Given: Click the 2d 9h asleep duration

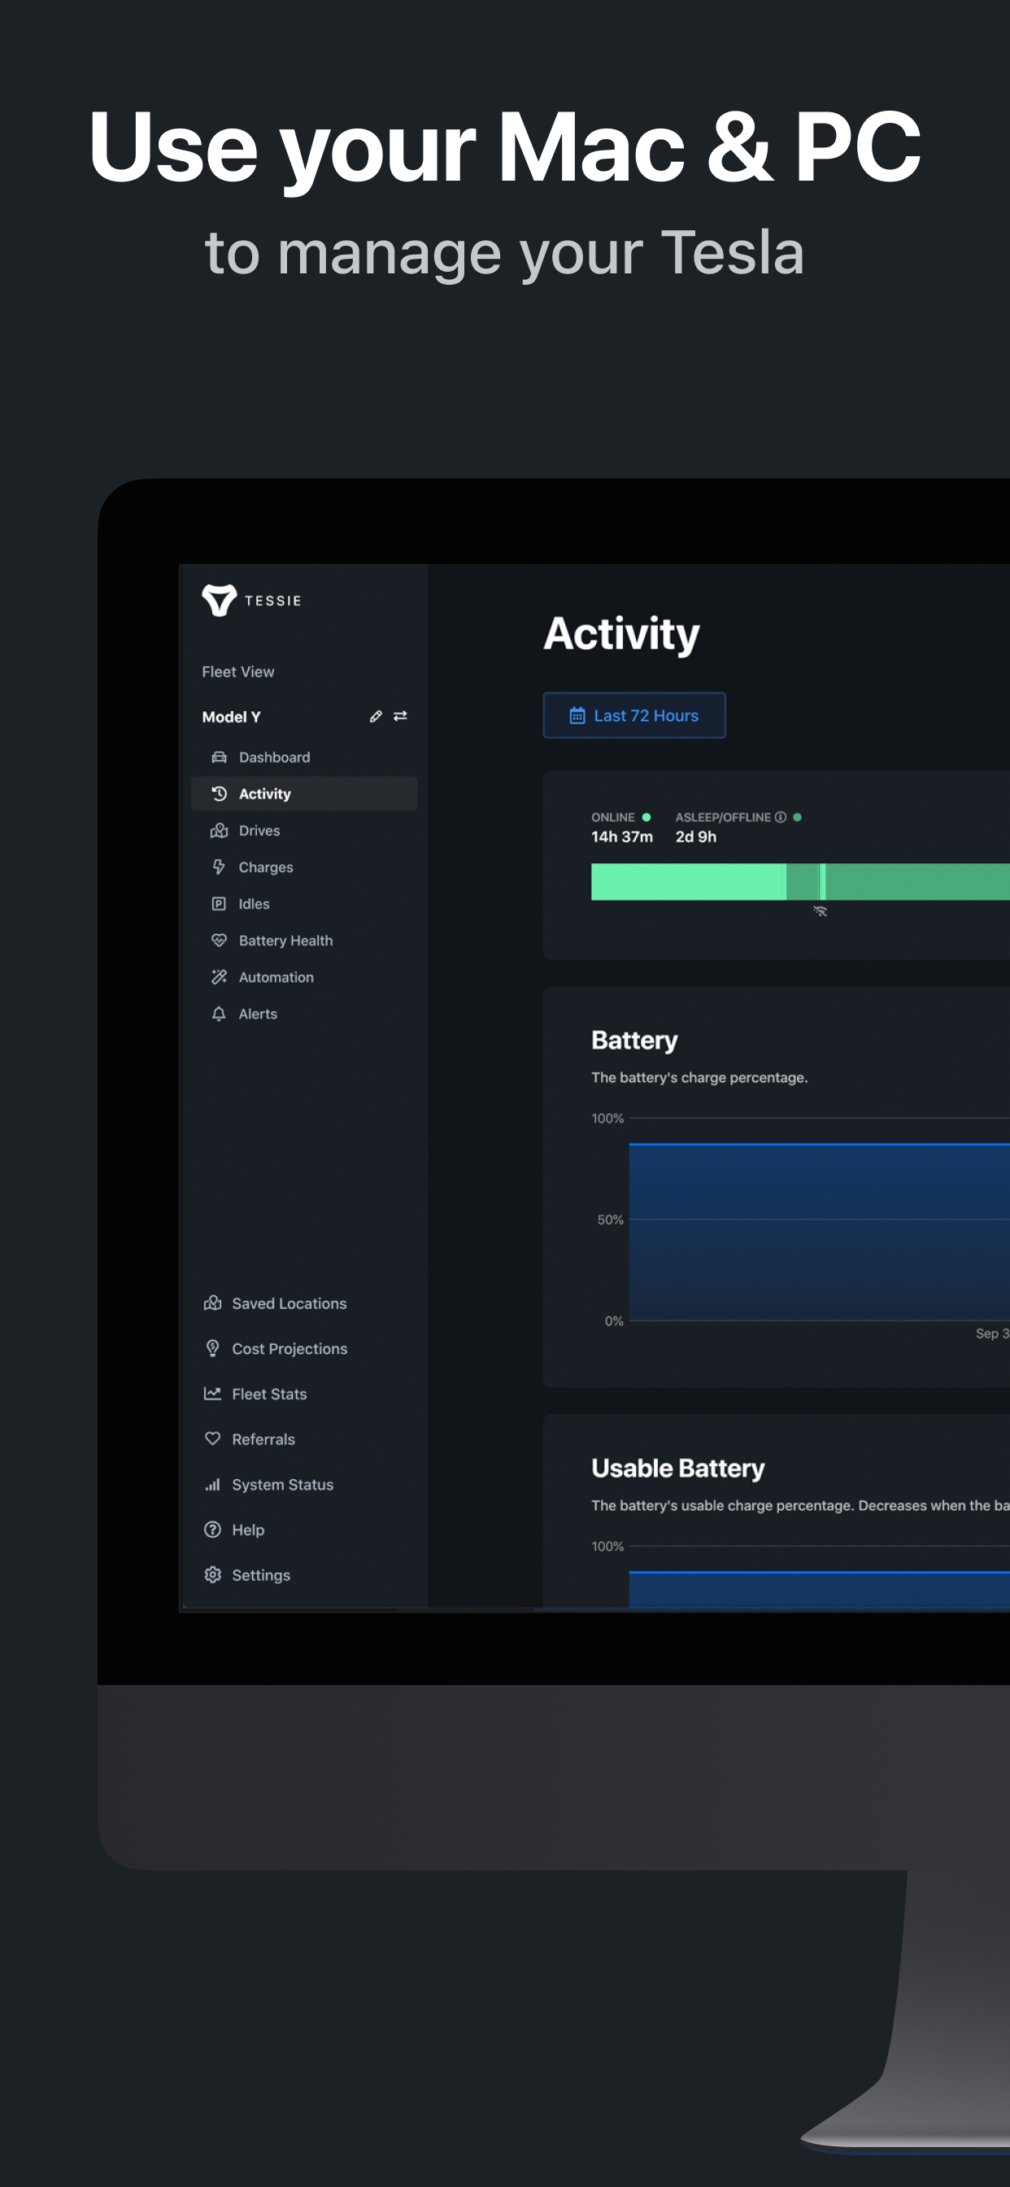Looking at the screenshot, I should pos(696,836).
